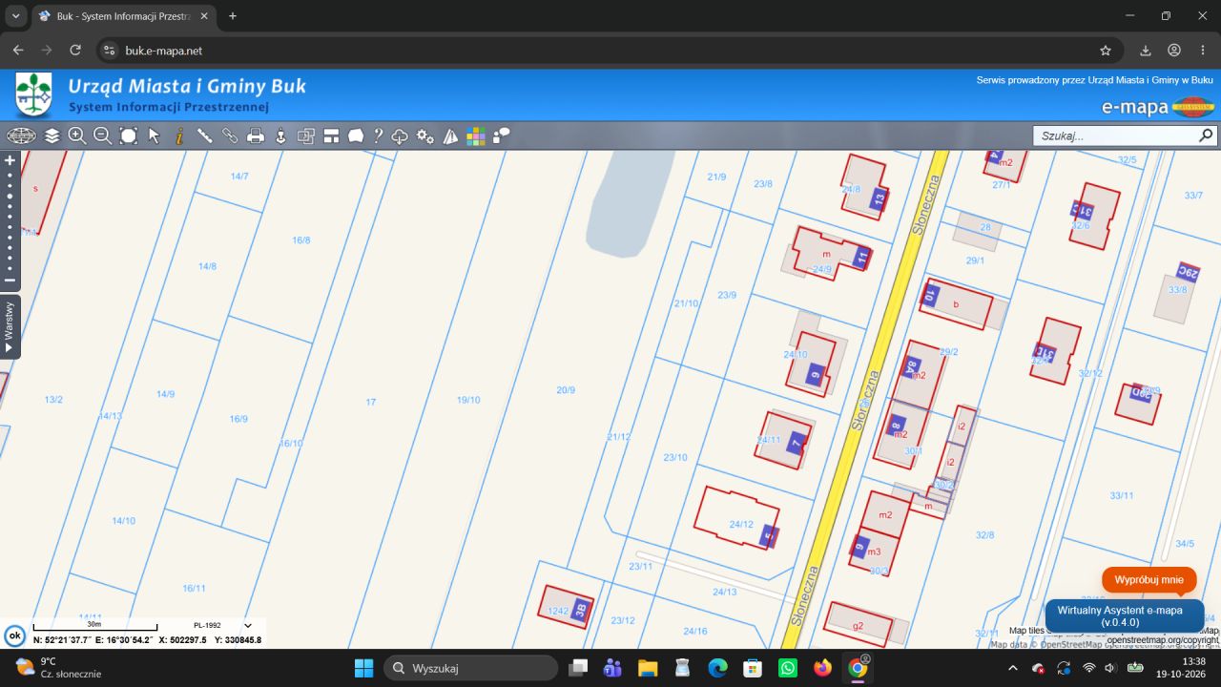
Task: Click the zoom slider plus button
Action: tap(10, 160)
